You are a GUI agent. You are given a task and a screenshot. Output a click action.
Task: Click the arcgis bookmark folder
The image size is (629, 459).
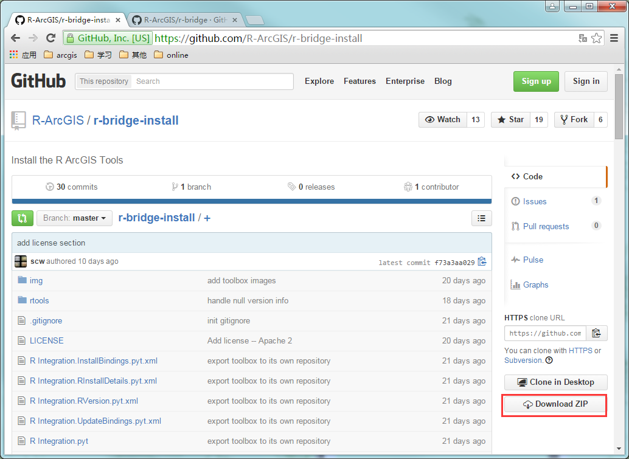(x=60, y=55)
